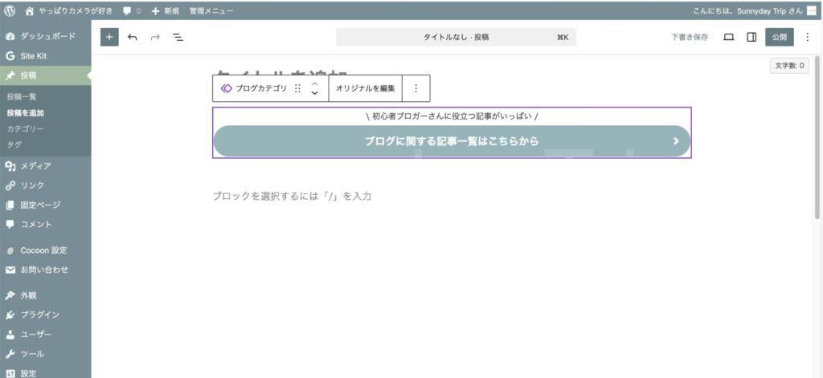The height and width of the screenshot is (378, 823).
Task: Click the WordPress logo in admin bar
Action: coord(10,11)
